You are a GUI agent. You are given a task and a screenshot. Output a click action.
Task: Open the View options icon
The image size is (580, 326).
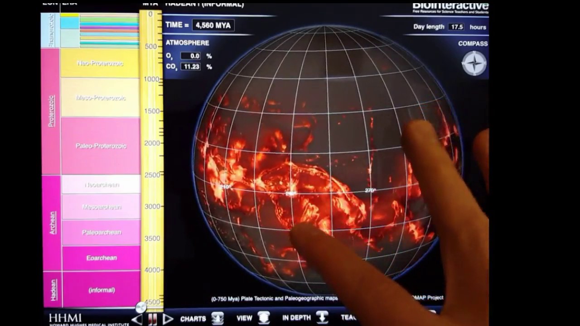(264, 318)
